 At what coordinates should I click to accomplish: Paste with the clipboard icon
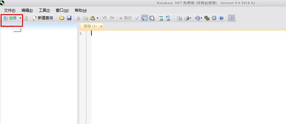click(x=93, y=18)
